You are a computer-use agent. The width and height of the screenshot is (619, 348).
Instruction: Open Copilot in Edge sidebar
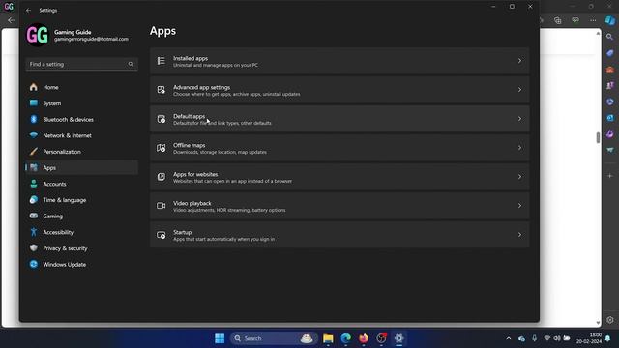[610, 20]
